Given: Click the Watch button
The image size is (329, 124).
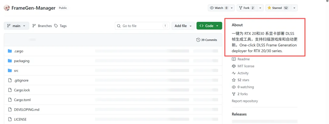Looking at the screenshot, I should 219,8.
